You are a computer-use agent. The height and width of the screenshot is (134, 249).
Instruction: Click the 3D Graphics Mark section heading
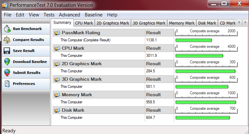(x=81, y=79)
